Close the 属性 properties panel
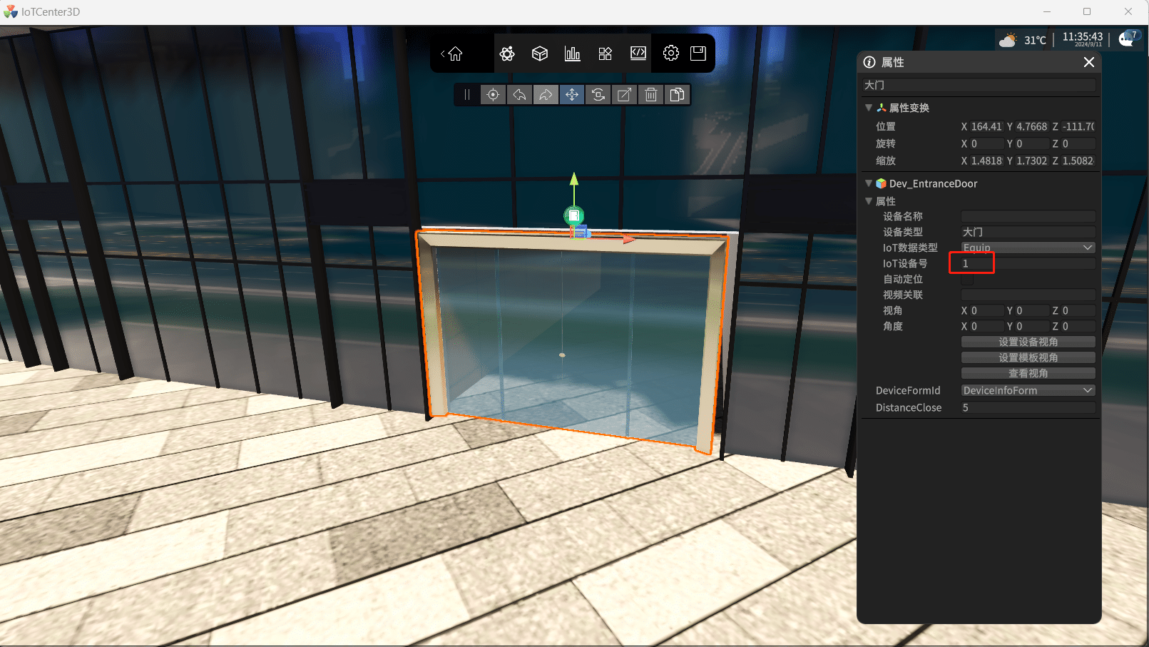 pyautogui.click(x=1089, y=62)
